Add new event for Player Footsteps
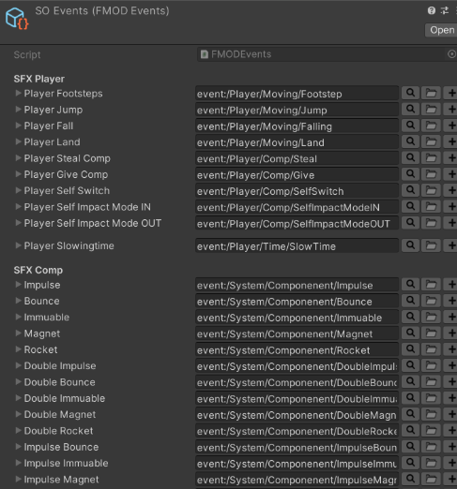Viewport: 457px width, 489px height. (x=451, y=93)
